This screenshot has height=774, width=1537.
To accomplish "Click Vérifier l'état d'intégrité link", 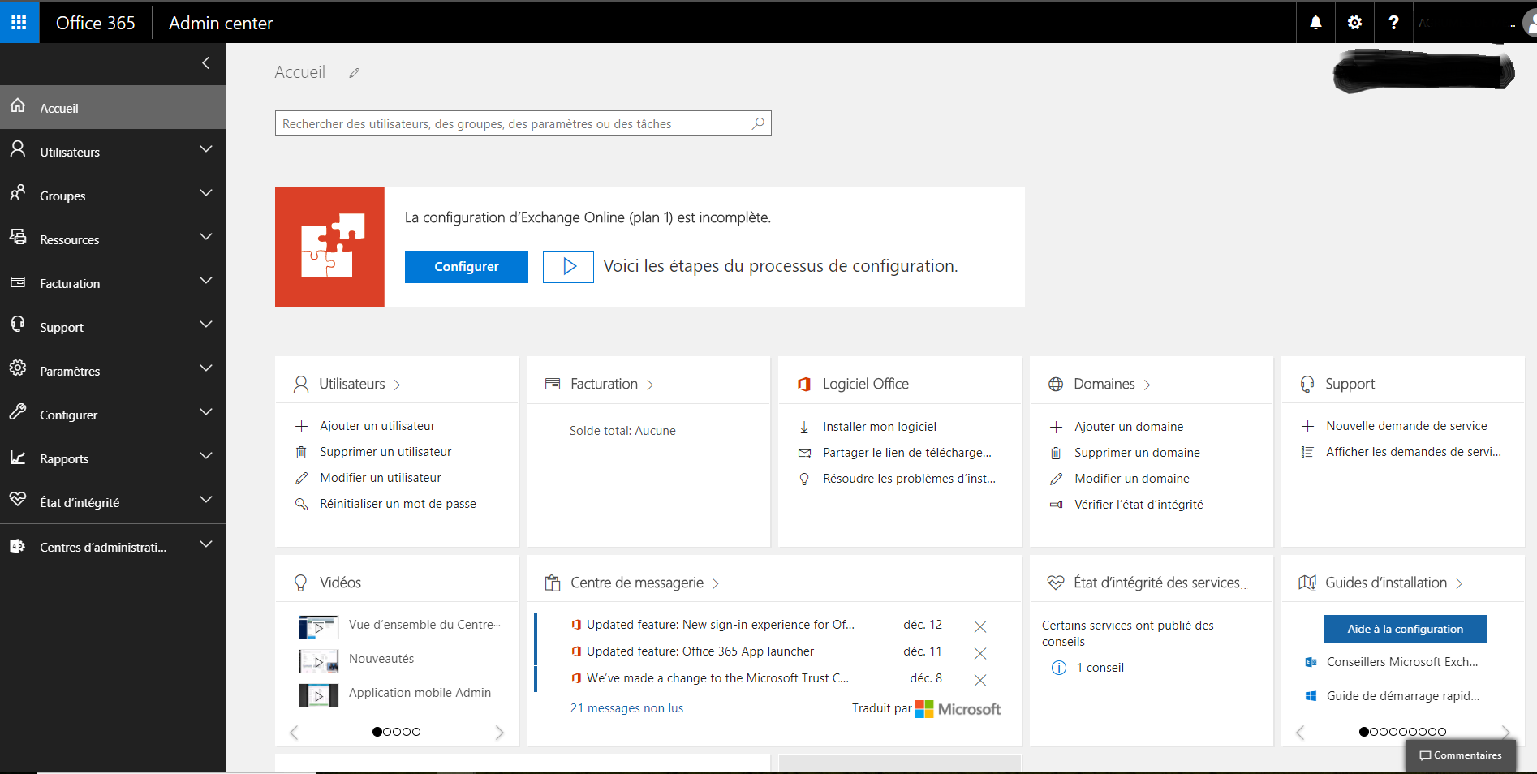I will click(1139, 505).
